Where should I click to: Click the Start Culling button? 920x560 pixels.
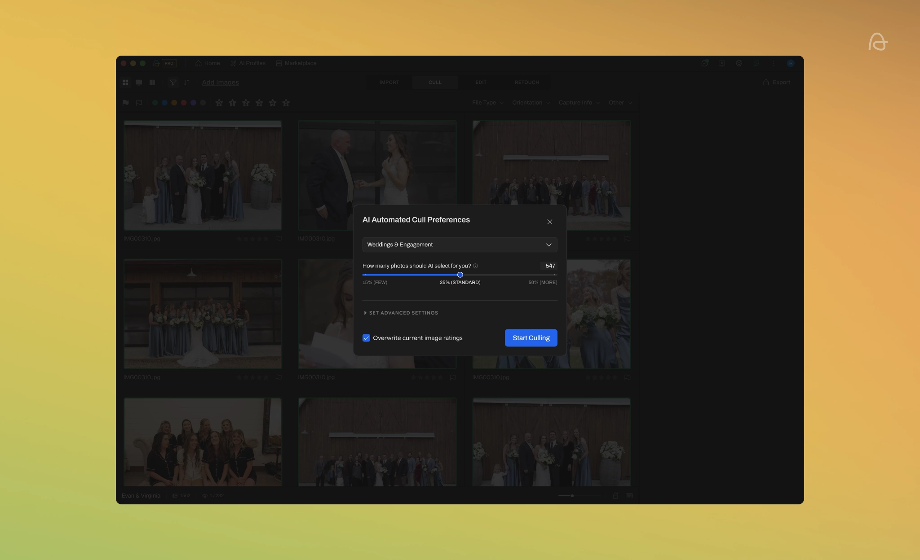[531, 338]
